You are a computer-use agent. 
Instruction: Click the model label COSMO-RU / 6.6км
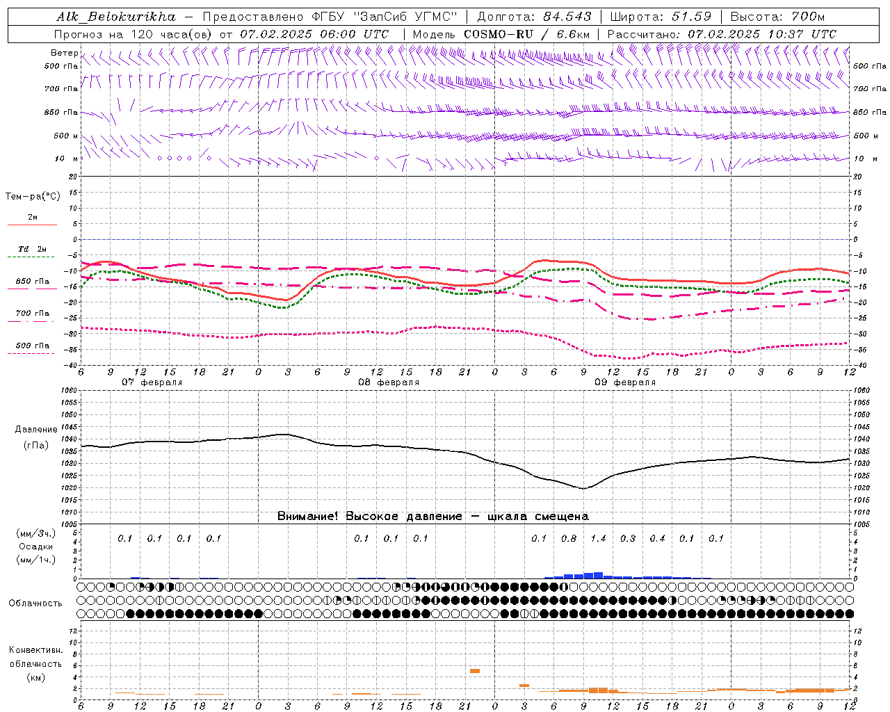526,34
